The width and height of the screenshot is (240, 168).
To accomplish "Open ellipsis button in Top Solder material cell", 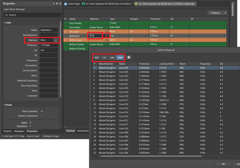I will click(106, 27).
